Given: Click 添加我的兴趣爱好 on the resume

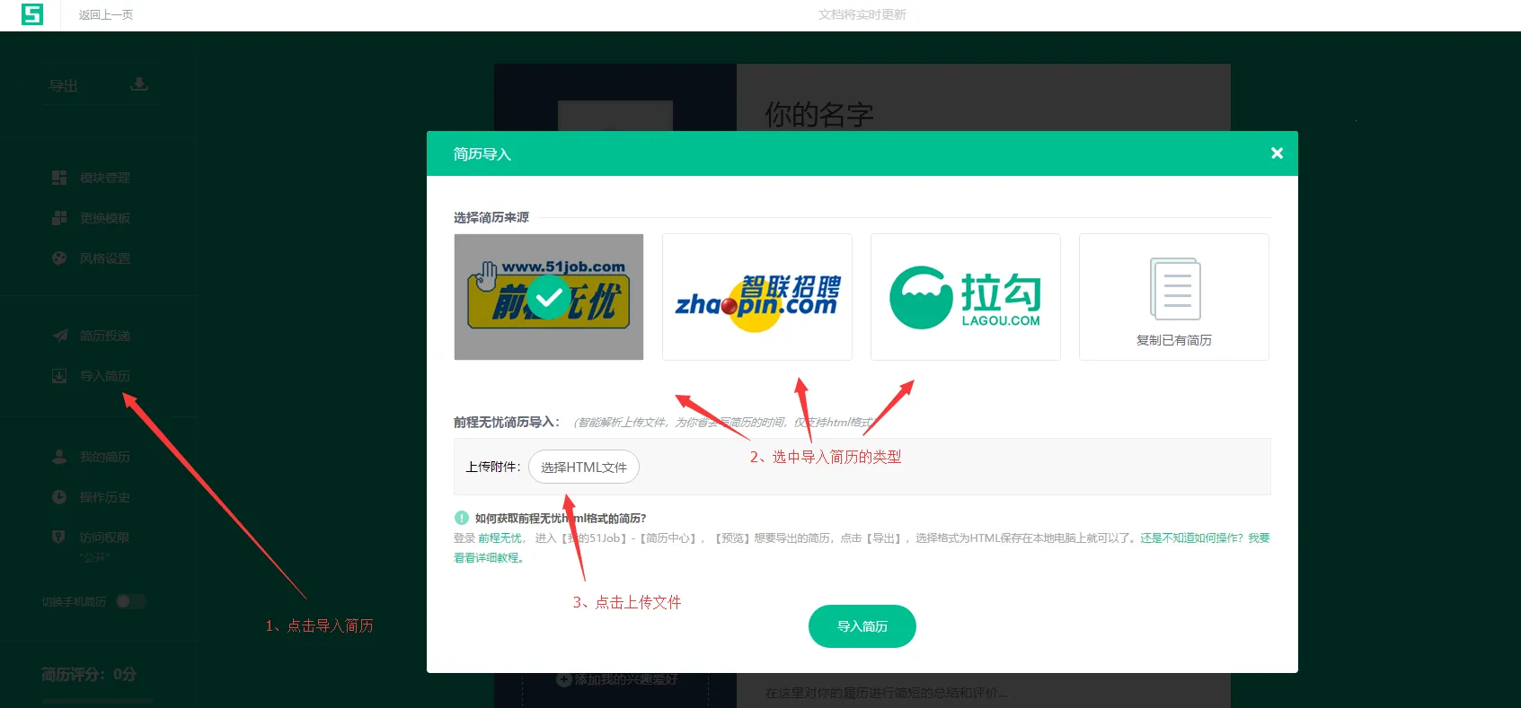Looking at the screenshot, I should (x=617, y=680).
